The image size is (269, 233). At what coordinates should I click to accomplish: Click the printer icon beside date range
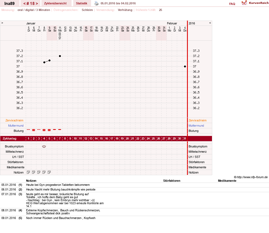tap(97, 4)
